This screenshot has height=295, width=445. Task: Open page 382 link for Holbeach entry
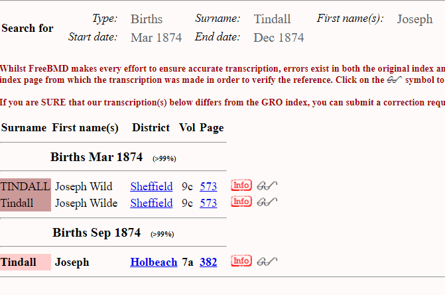coord(208,262)
